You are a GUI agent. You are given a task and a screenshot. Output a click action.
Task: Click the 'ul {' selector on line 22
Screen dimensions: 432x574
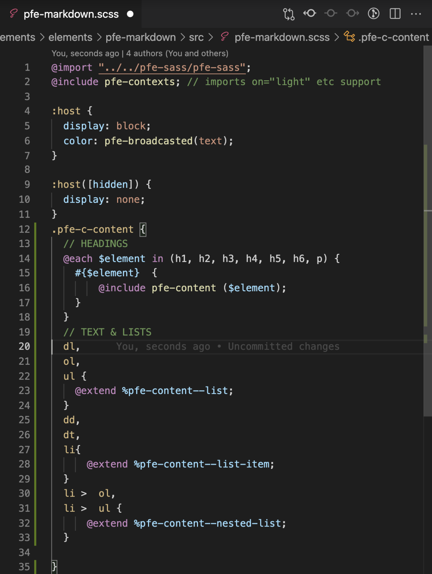click(75, 376)
